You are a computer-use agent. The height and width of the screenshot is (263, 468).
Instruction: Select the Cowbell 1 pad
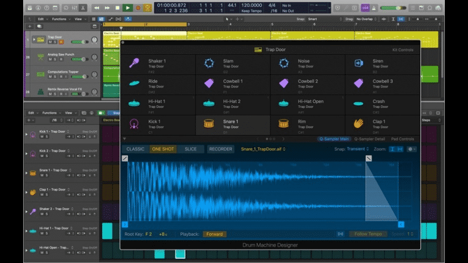(233, 85)
